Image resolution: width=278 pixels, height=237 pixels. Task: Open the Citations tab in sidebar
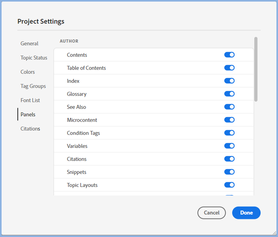coord(30,129)
